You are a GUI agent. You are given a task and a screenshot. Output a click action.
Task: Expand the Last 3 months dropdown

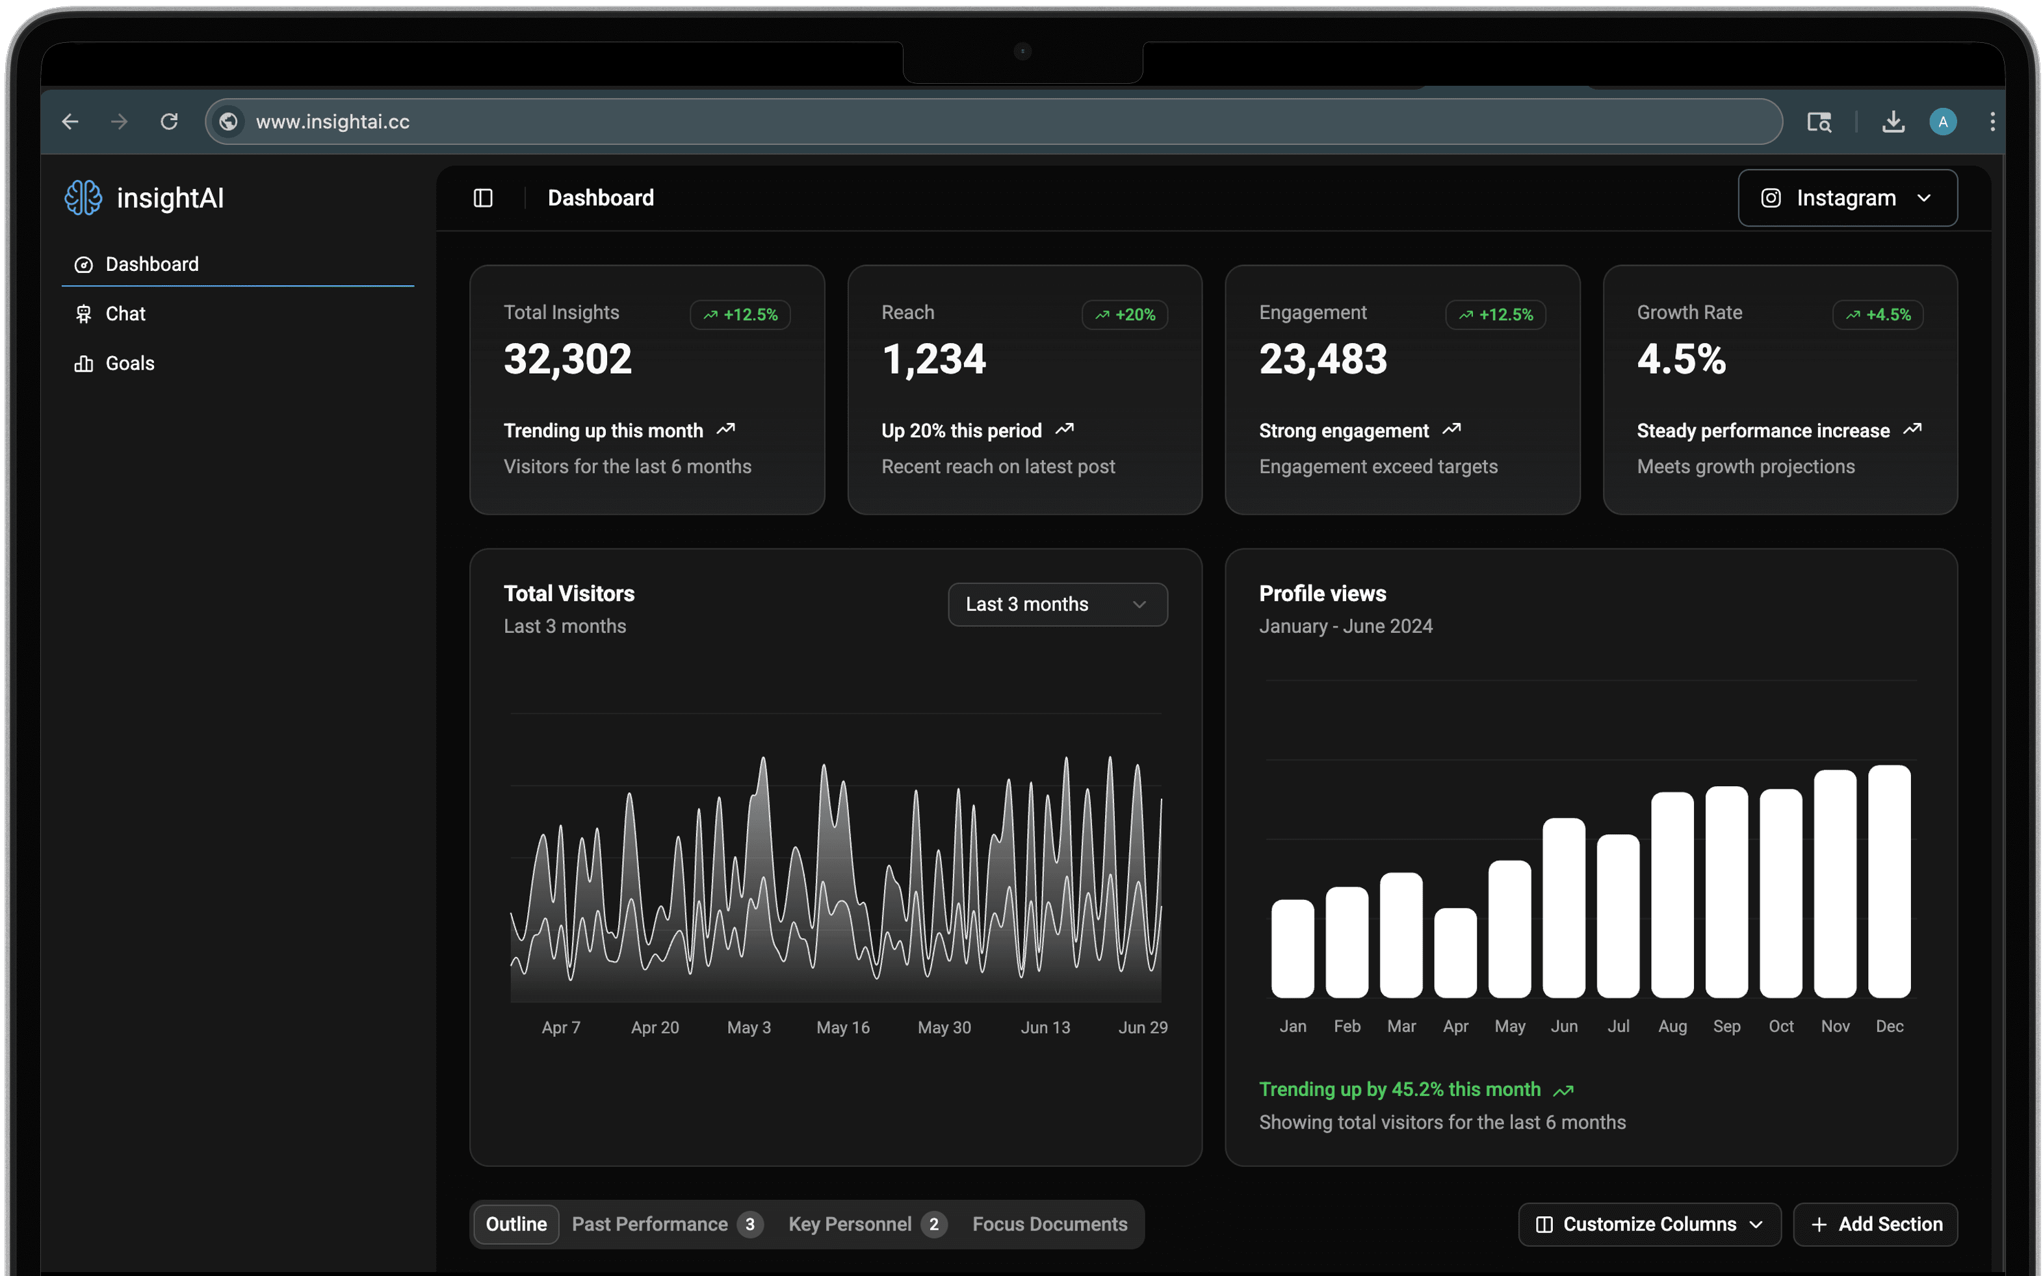[x=1057, y=604]
